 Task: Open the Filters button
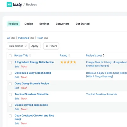point(51,46)
